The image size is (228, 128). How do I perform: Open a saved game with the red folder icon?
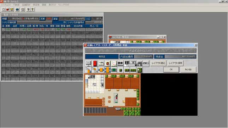[x=8, y=10]
